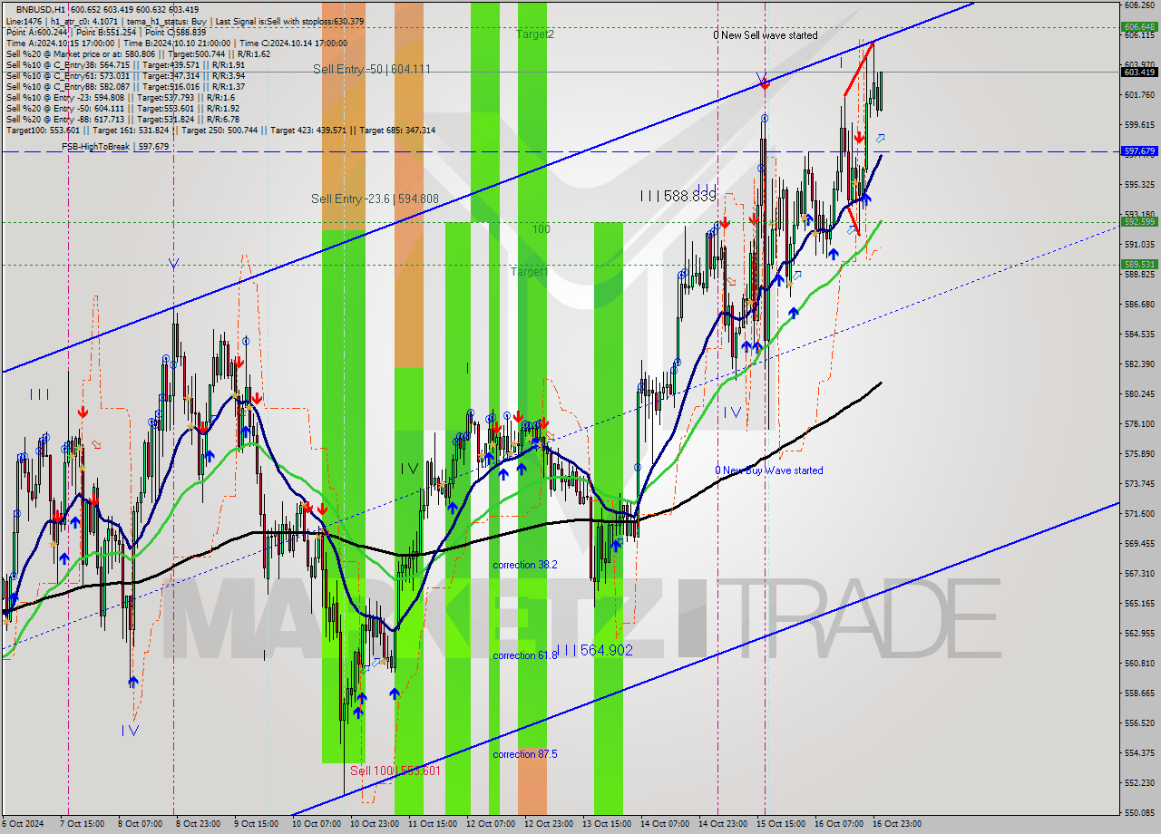Select the '0 New Buy Wave started' annotation
The image size is (1161, 834).
(769, 470)
